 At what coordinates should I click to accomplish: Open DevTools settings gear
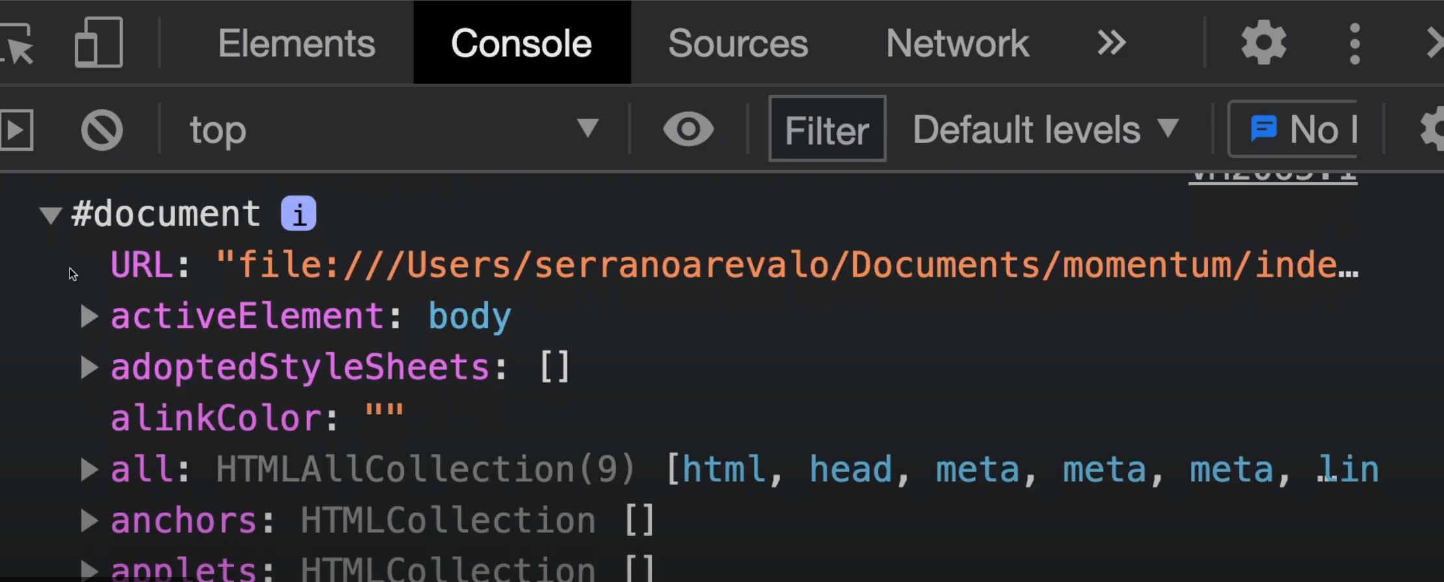(x=1263, y=43)
